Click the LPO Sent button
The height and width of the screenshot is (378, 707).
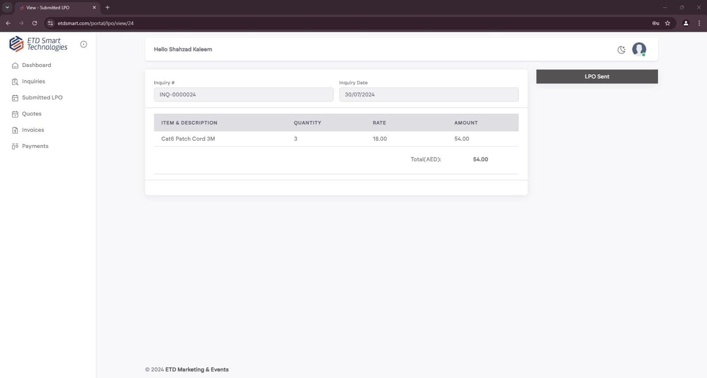[x=597, y=76]
